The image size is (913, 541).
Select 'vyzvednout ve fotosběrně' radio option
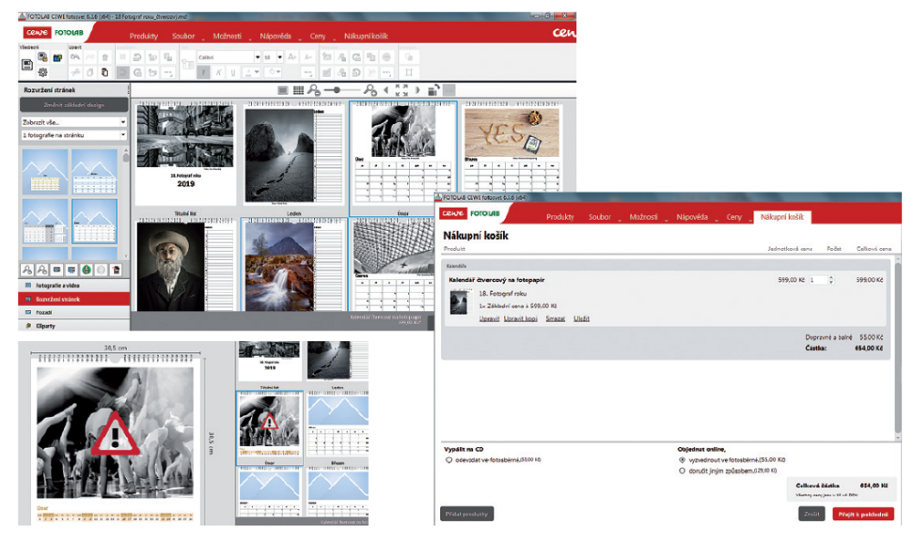click(x=682, y=460)
